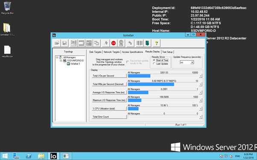Viewport: 257px width, 160px height.
Task: Toggle Record last update results to file
Action: pos(128,62)
